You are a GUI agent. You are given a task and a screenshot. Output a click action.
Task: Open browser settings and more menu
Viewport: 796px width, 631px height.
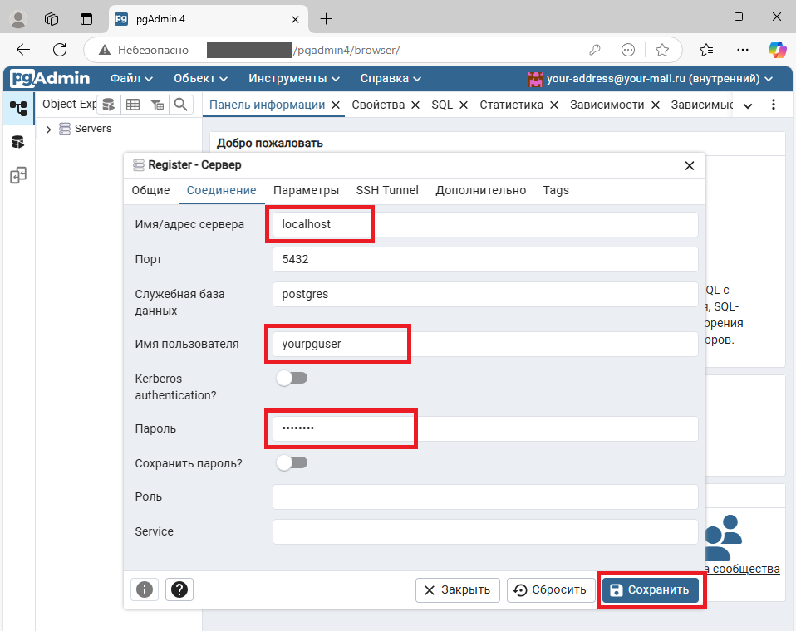point(743,50)
